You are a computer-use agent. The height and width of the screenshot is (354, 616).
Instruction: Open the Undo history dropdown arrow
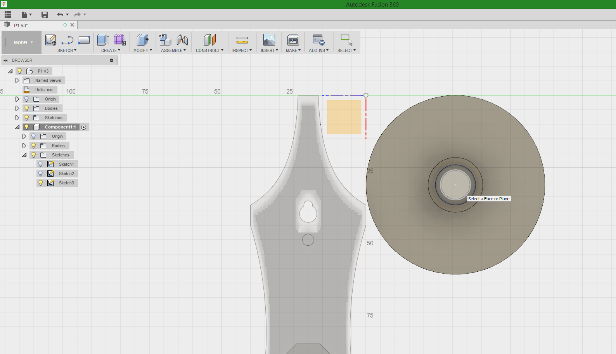(x=67, y=15)
